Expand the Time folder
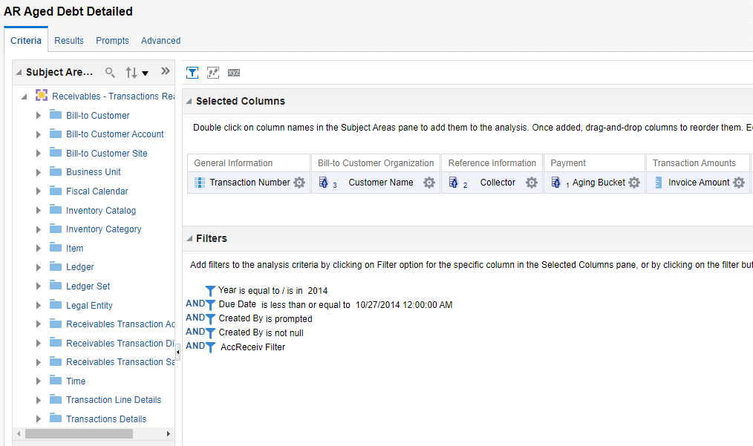Image resolution: width=753 pixels, height=446 pixels. point(39,381)
